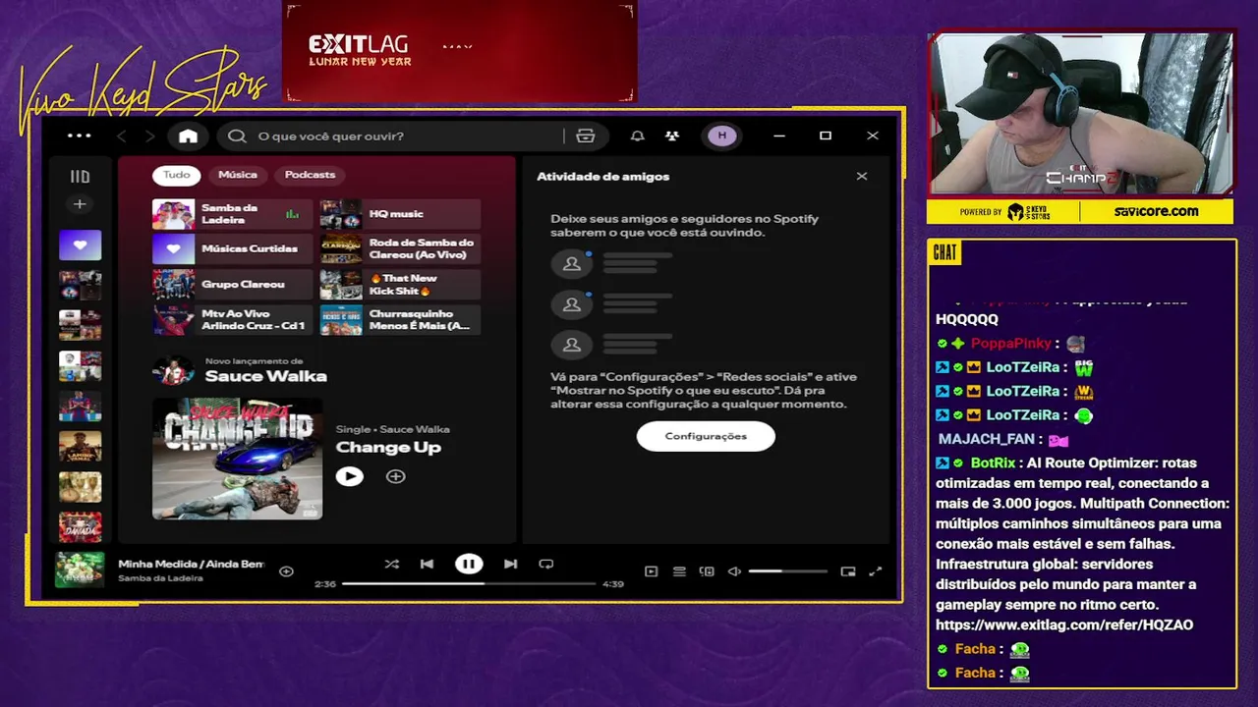Open the Browse icon in search bar

coord(586,136)
